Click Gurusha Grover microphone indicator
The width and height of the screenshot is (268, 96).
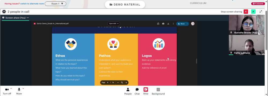(x=231, y=33)
